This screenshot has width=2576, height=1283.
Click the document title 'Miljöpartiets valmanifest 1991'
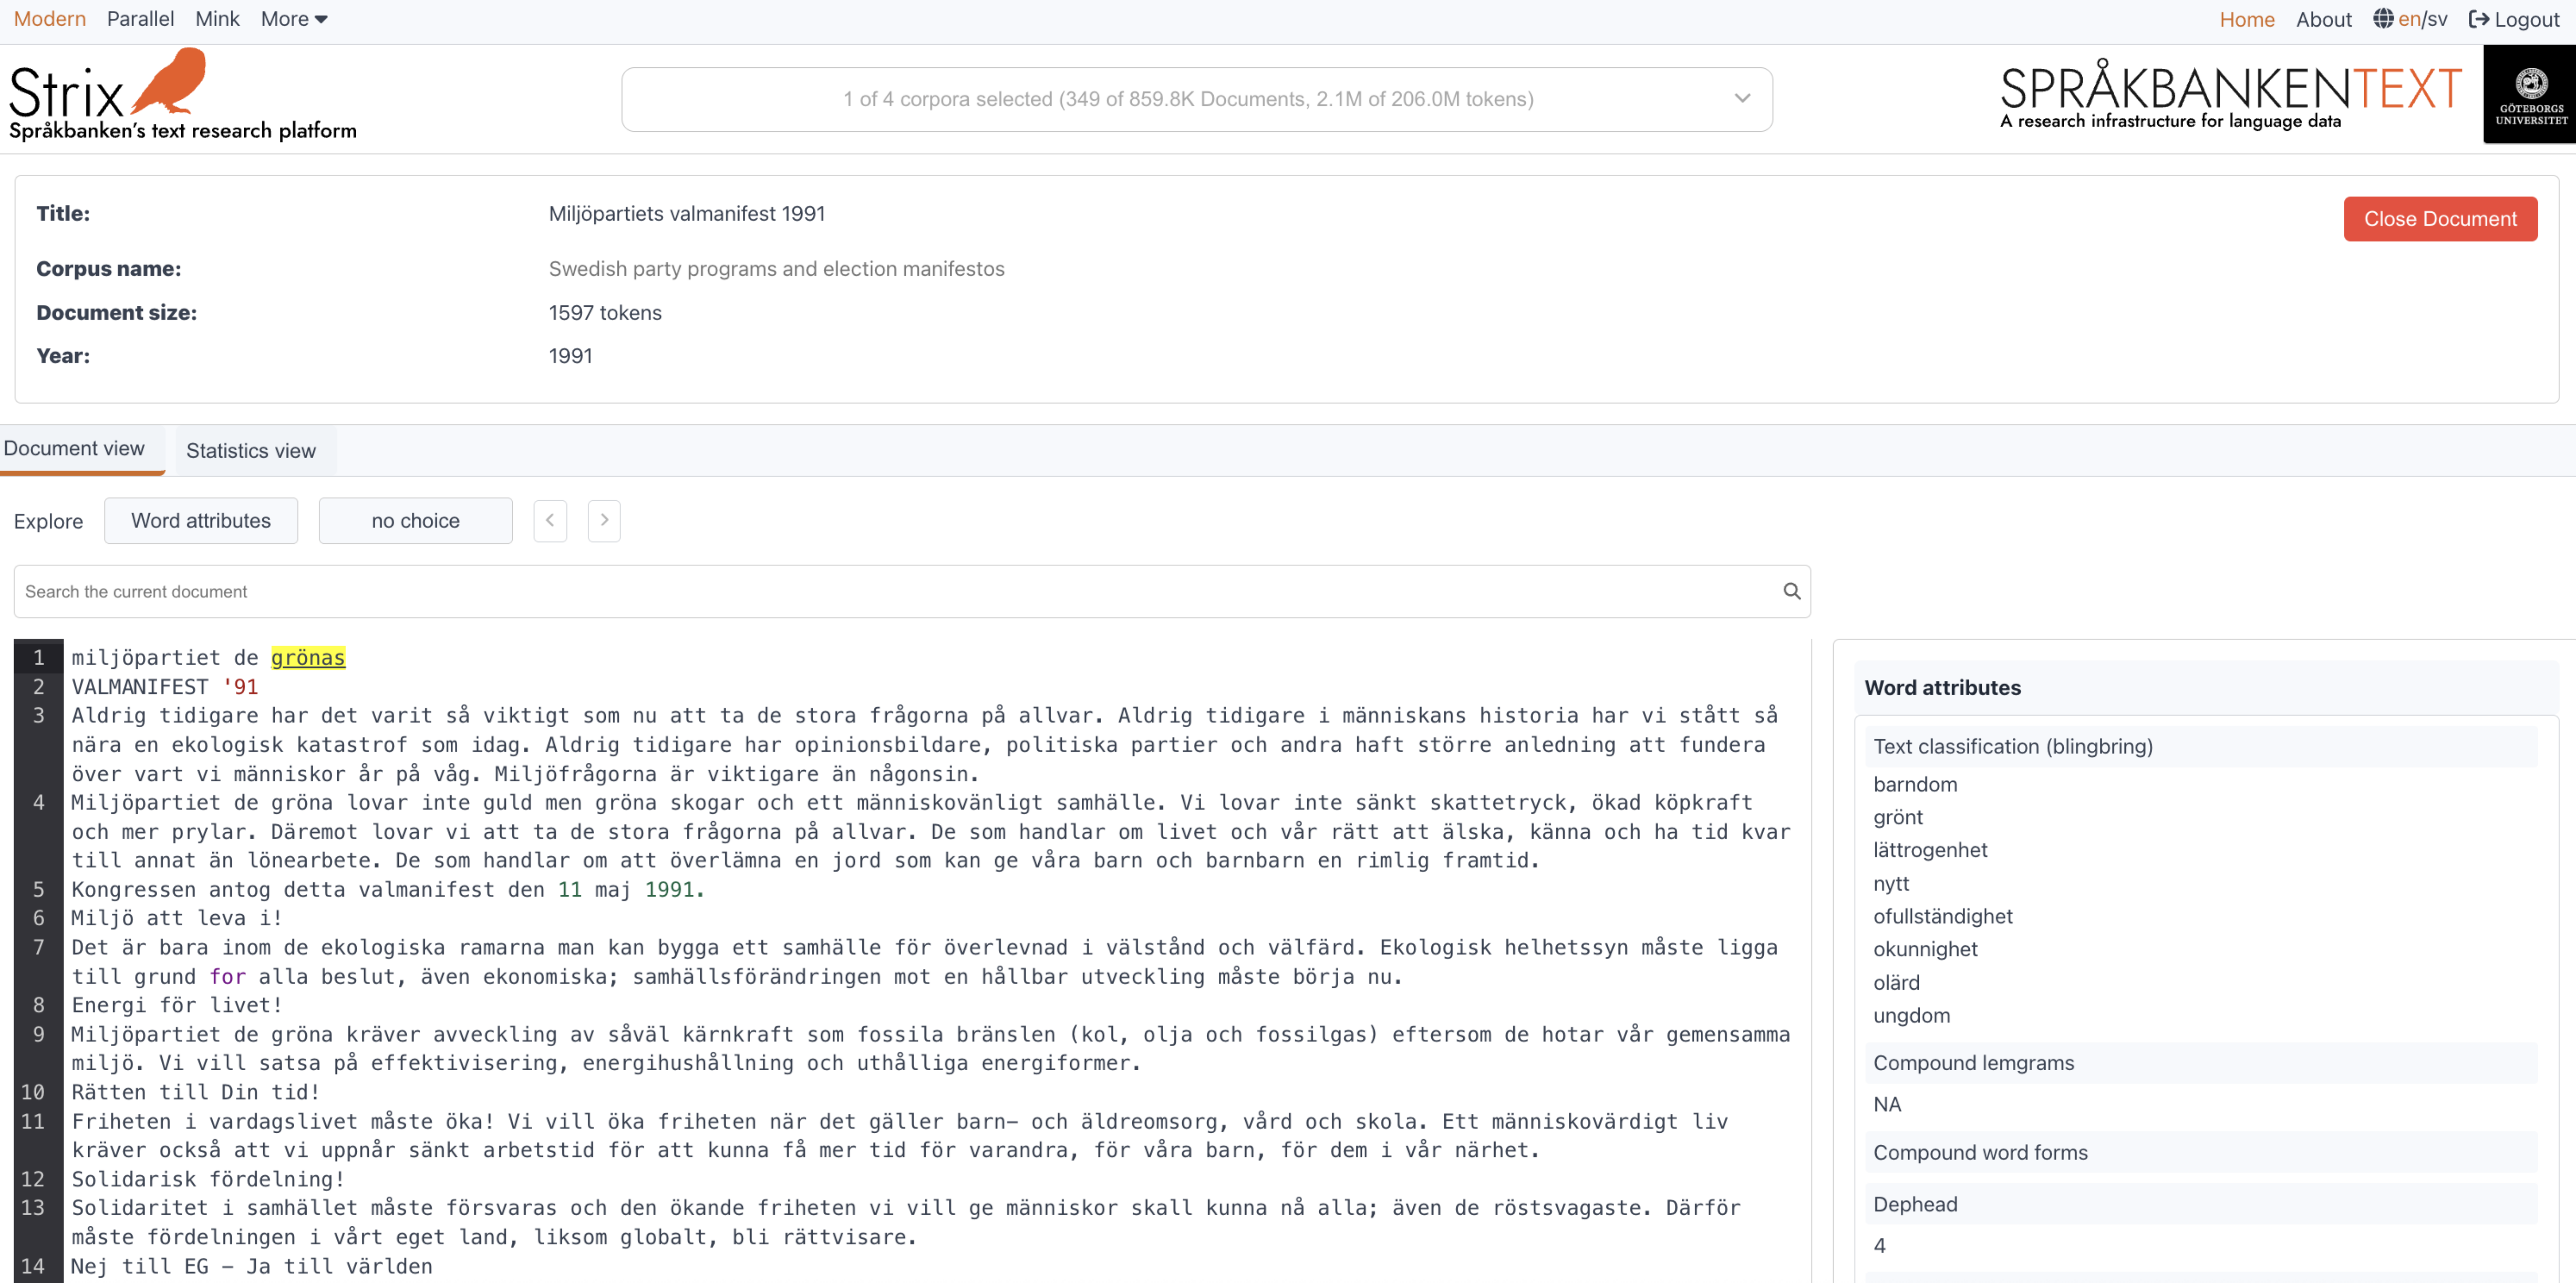point(686,213)
